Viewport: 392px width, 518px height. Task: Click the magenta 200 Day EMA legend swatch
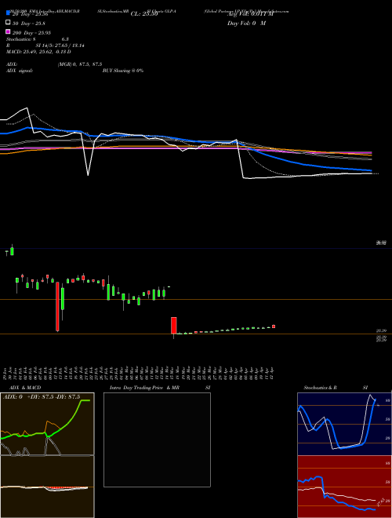click(9, 31)
